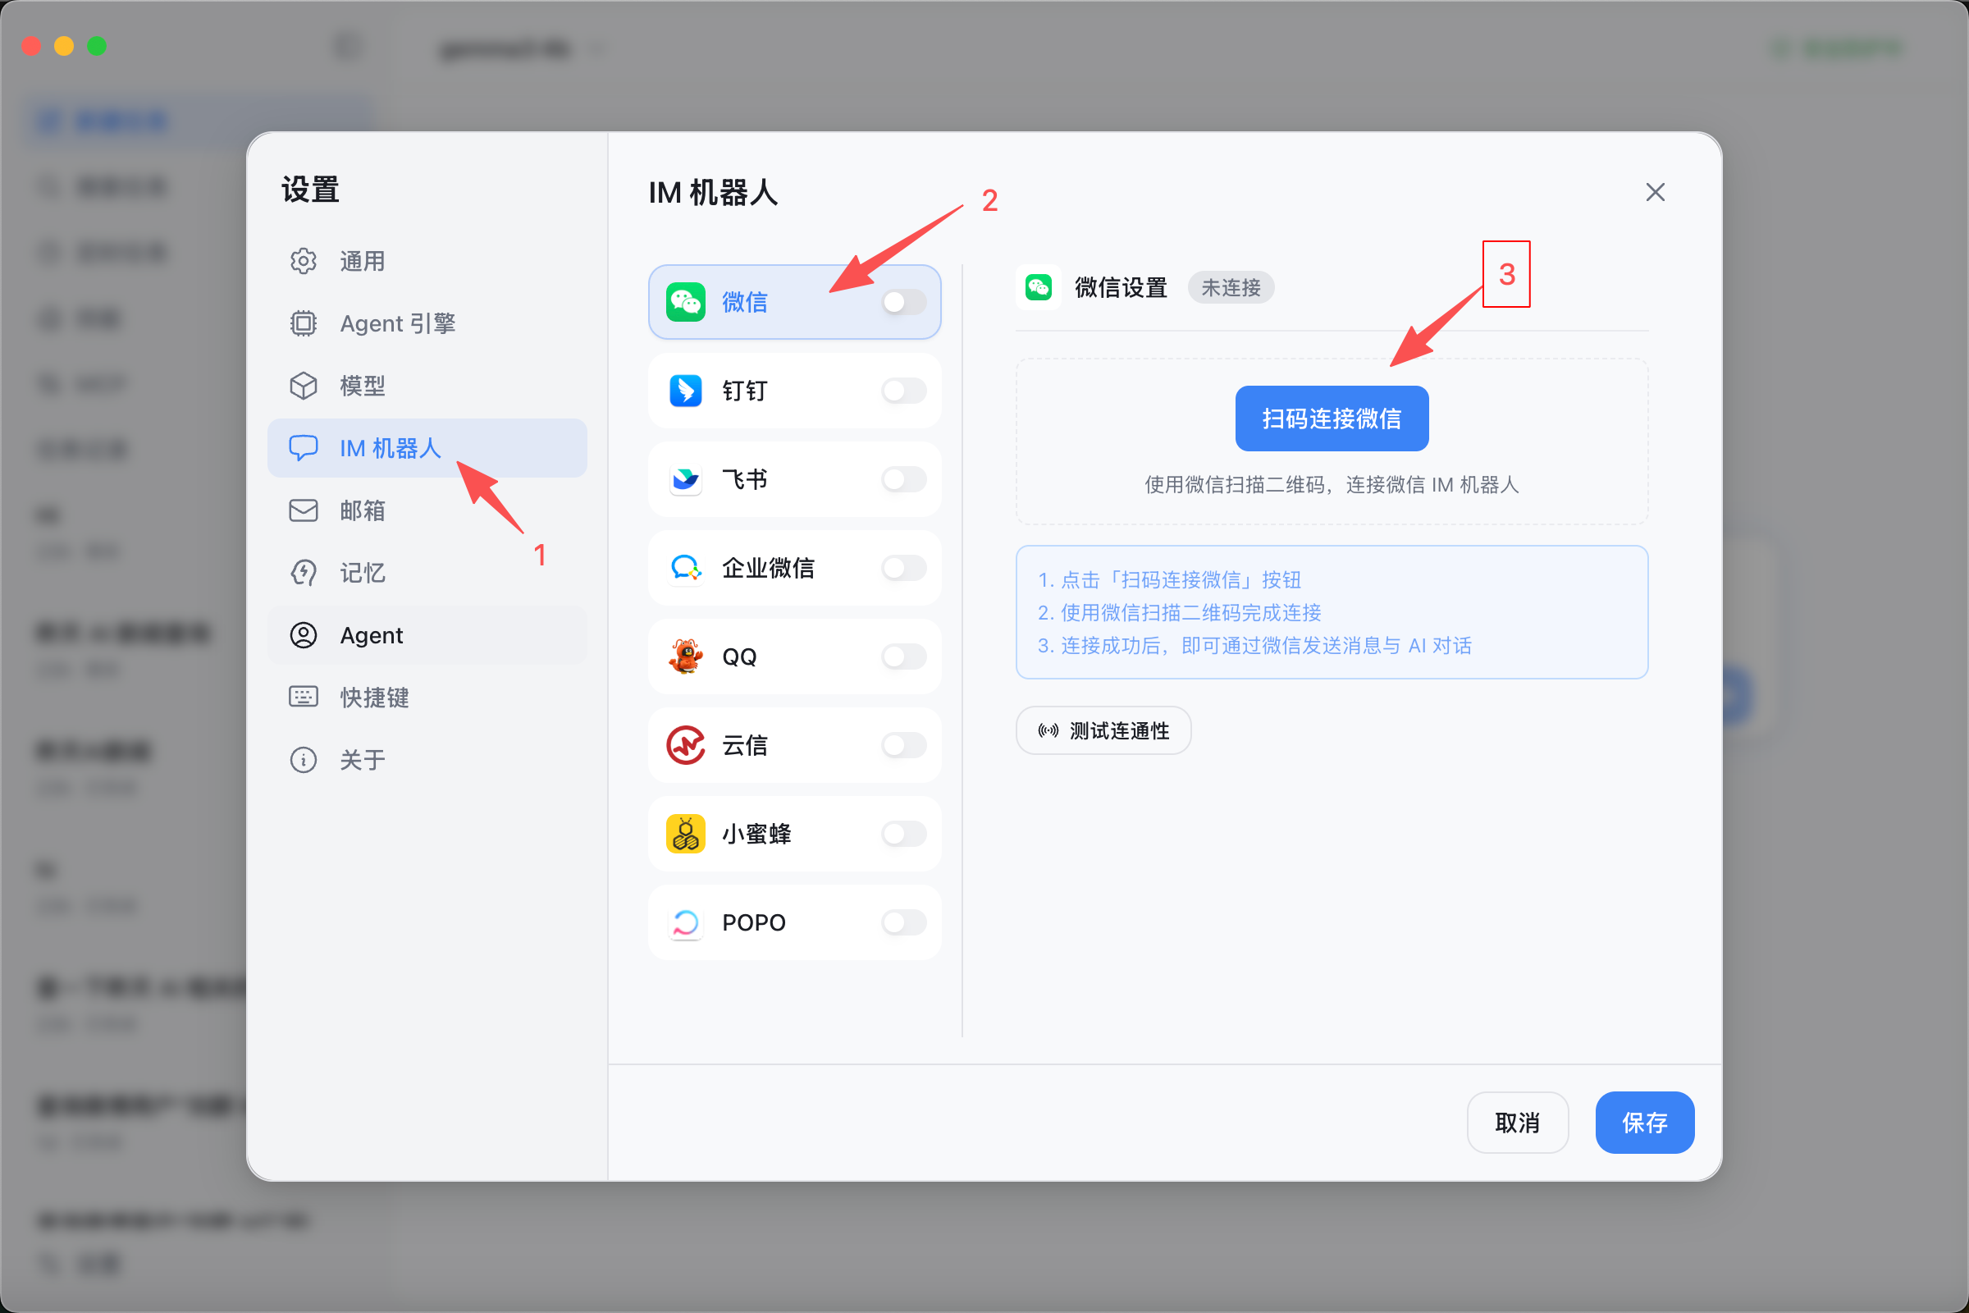This screenshot has width=1969, height=1313.
Task: Click the red 云信 icon
Action: (x=686, y=745)
